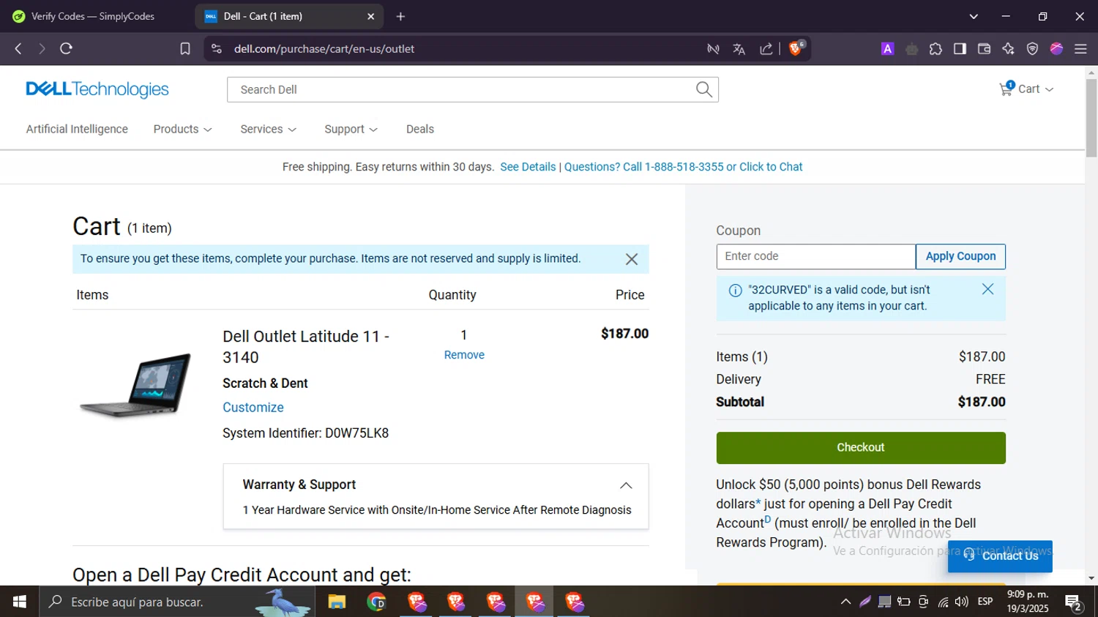Open the Windows notification center icon
Image resolution: width=1098 pixels, height=617 pixels.
click(x=1074, y=602)
